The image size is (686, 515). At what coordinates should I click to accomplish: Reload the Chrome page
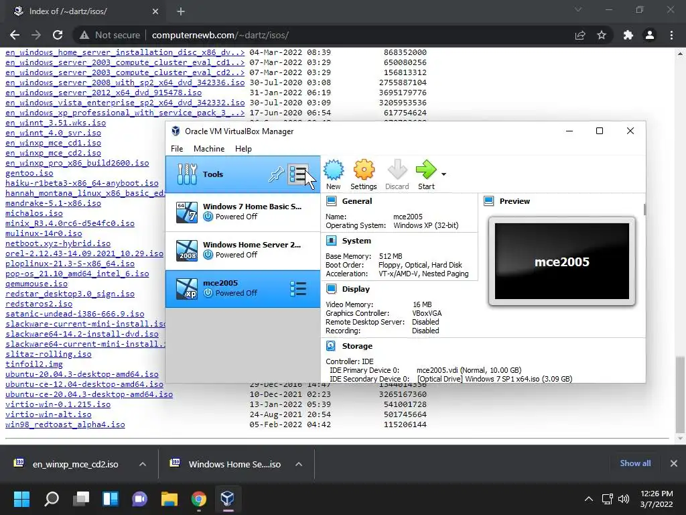[x=58, y=35]
